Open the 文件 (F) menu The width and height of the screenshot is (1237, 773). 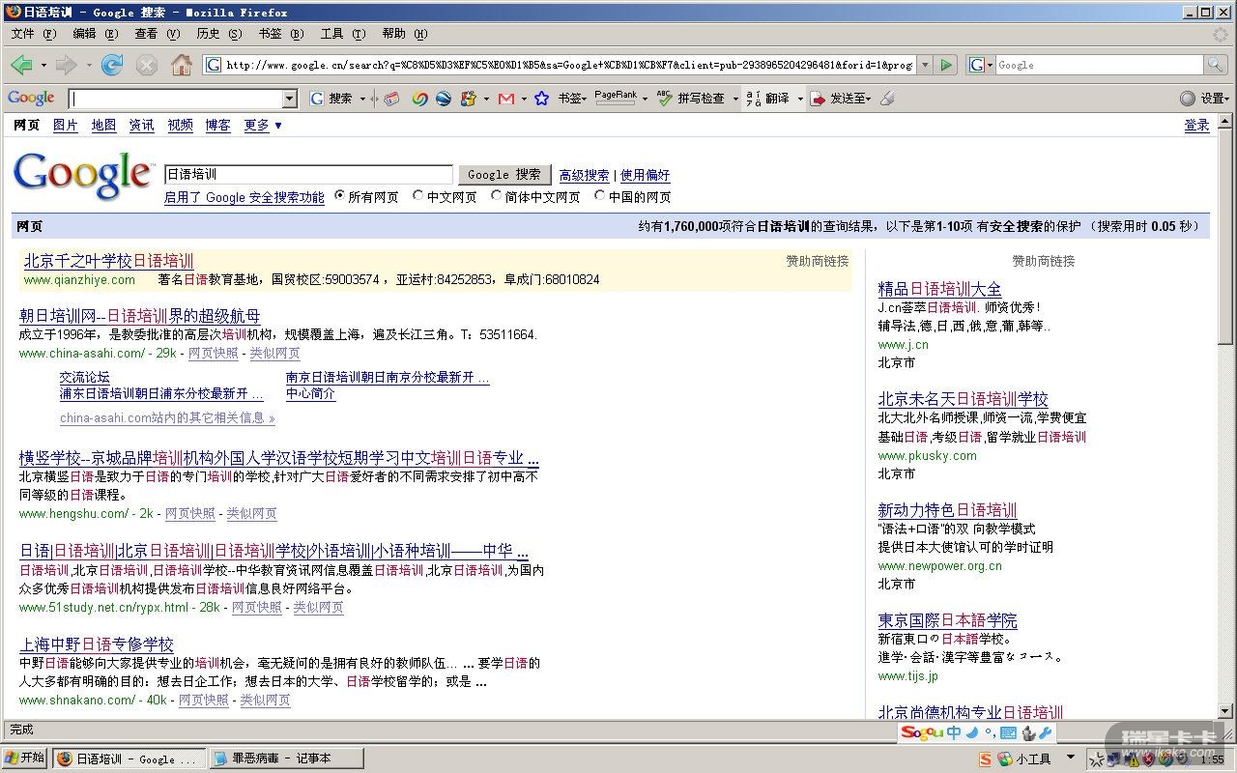(34, 34)
